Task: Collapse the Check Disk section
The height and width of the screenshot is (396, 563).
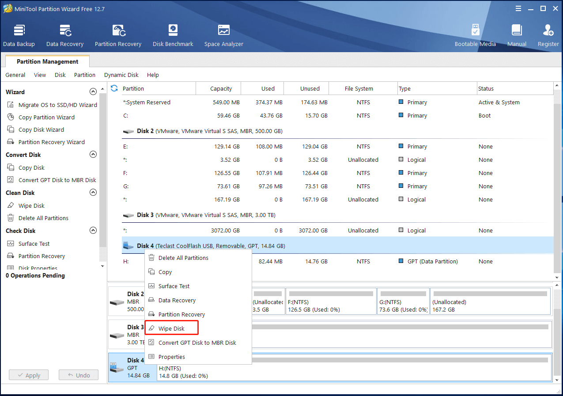Action: click(x=93, y=231)
